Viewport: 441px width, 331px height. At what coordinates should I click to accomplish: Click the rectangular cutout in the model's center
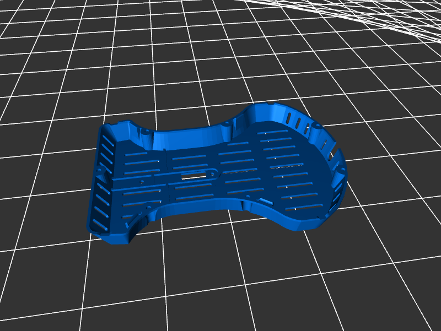point(194,176)
